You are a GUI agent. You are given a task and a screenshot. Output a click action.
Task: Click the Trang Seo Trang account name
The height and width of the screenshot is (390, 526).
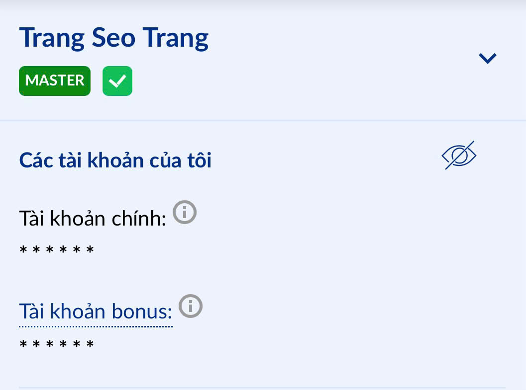click(113, 38)
